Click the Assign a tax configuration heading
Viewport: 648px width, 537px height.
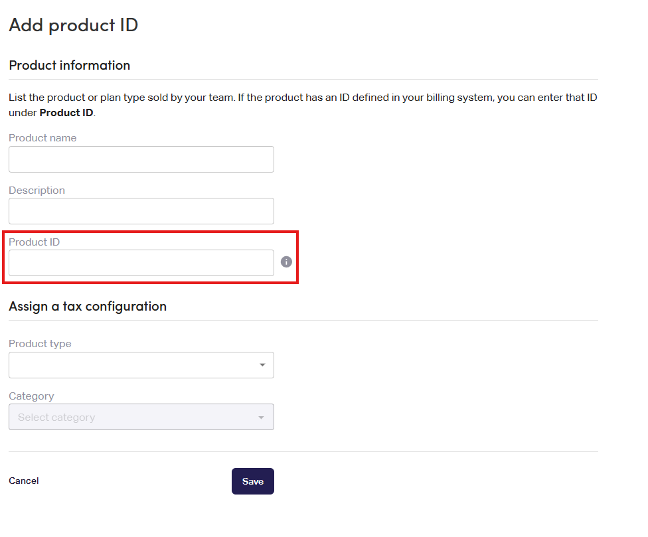tap(88, 306)
